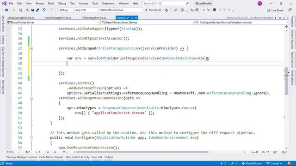Save the current file with the disk icon
Viewport: 296px width, 166px height.
[x=33, y=10]
